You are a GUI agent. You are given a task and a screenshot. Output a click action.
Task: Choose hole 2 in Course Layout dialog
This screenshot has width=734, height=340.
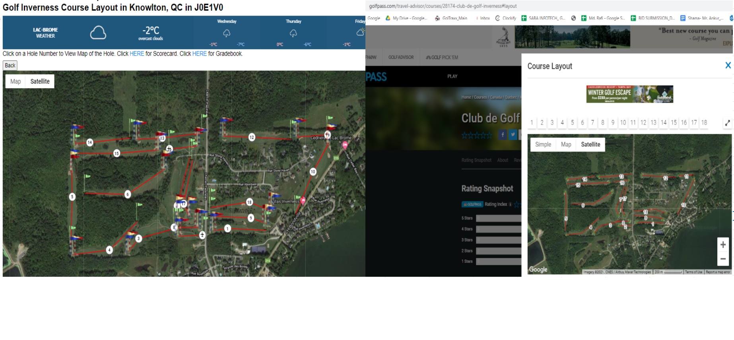pos(542,122)
